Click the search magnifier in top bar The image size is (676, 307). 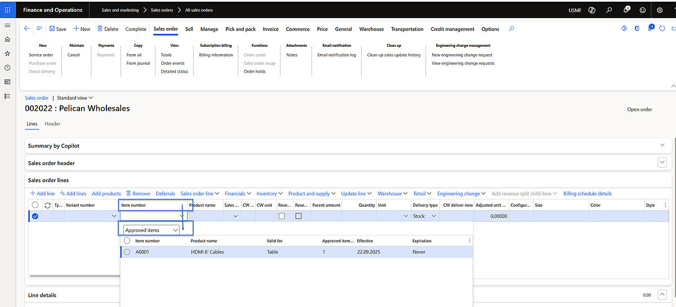pos(609,10)
